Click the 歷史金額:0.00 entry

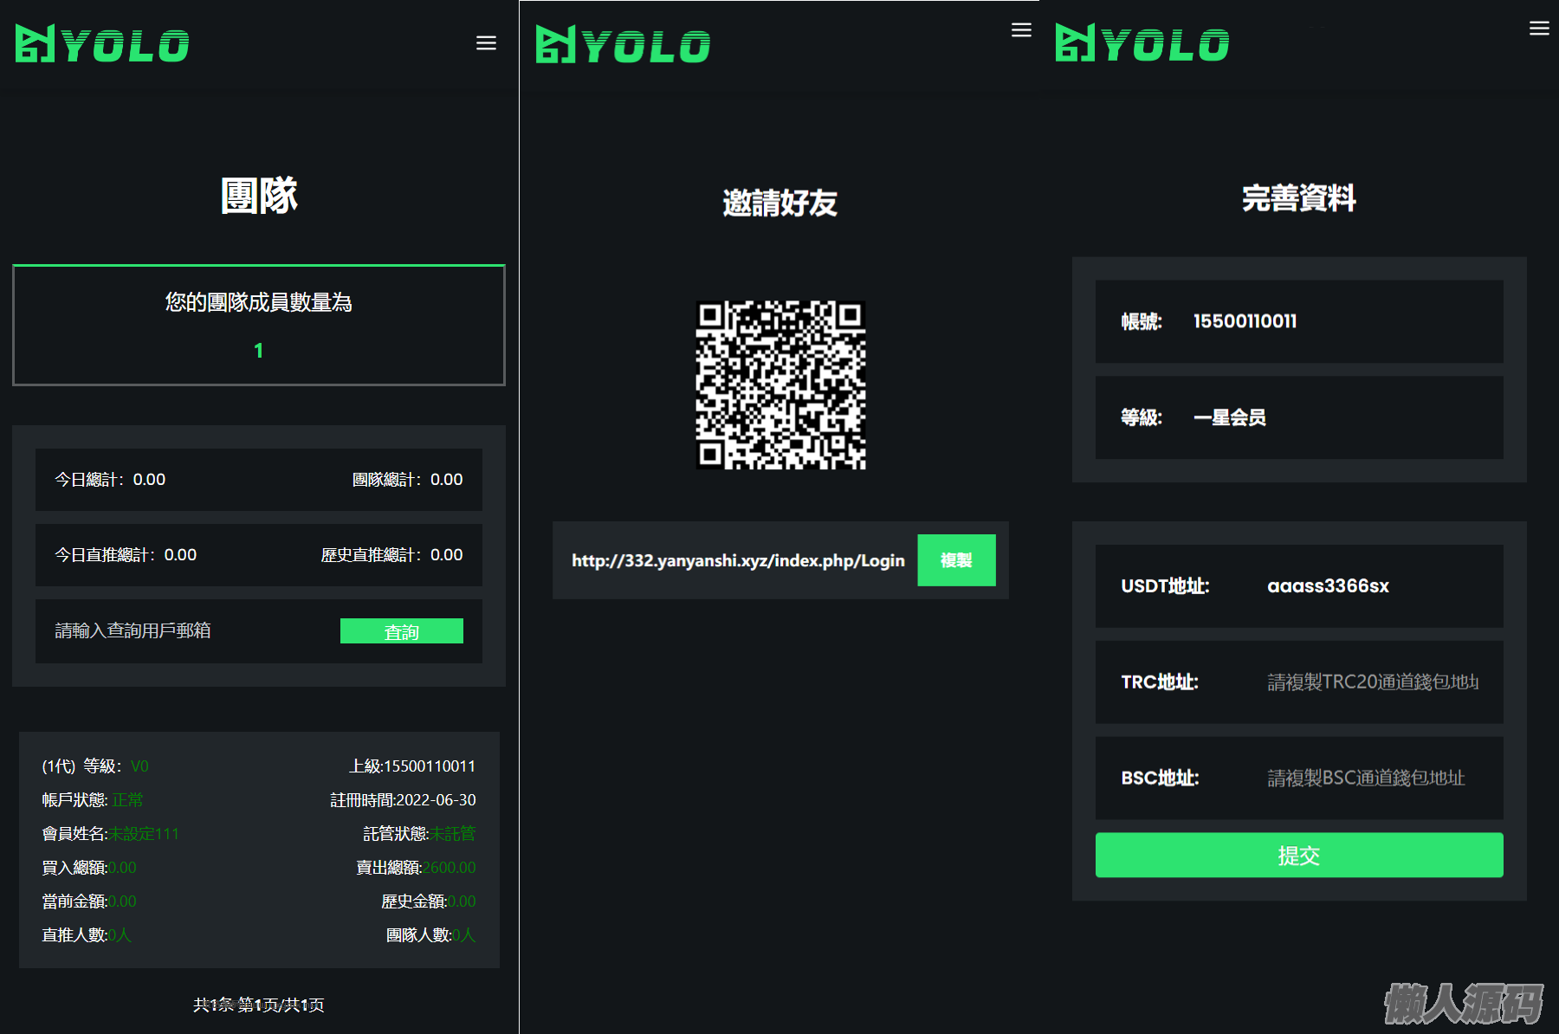[429, 902]
